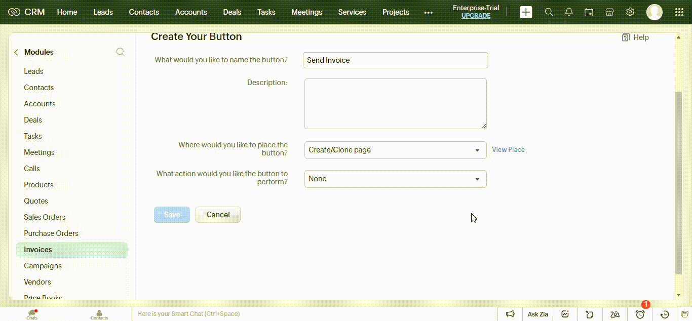Open the notifications bell
Viewport: 692px width, 321px height.
pos(569,12)
